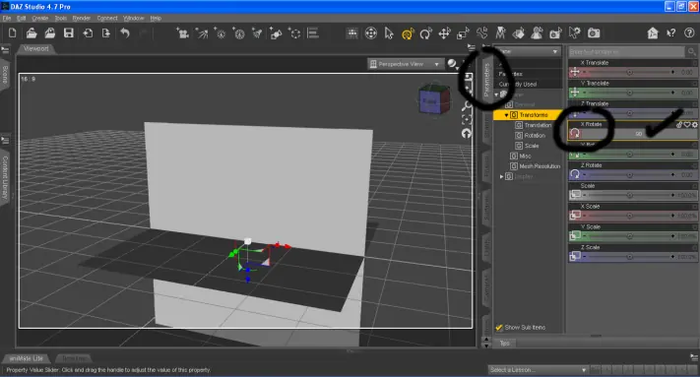
Task: Open the Connect menu
Action: [x=107, y=19]
